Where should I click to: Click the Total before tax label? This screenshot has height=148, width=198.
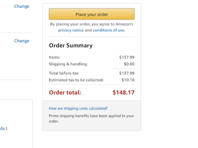[64, 73]
